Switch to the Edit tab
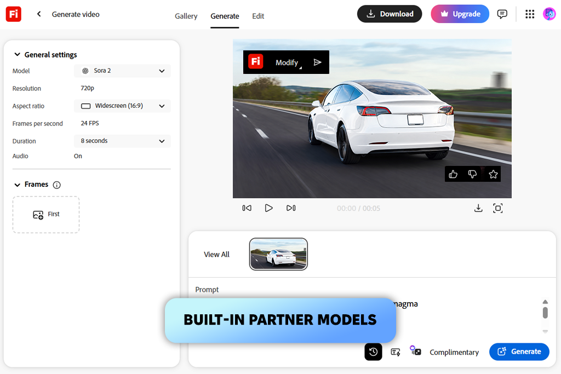 (258, 16)
